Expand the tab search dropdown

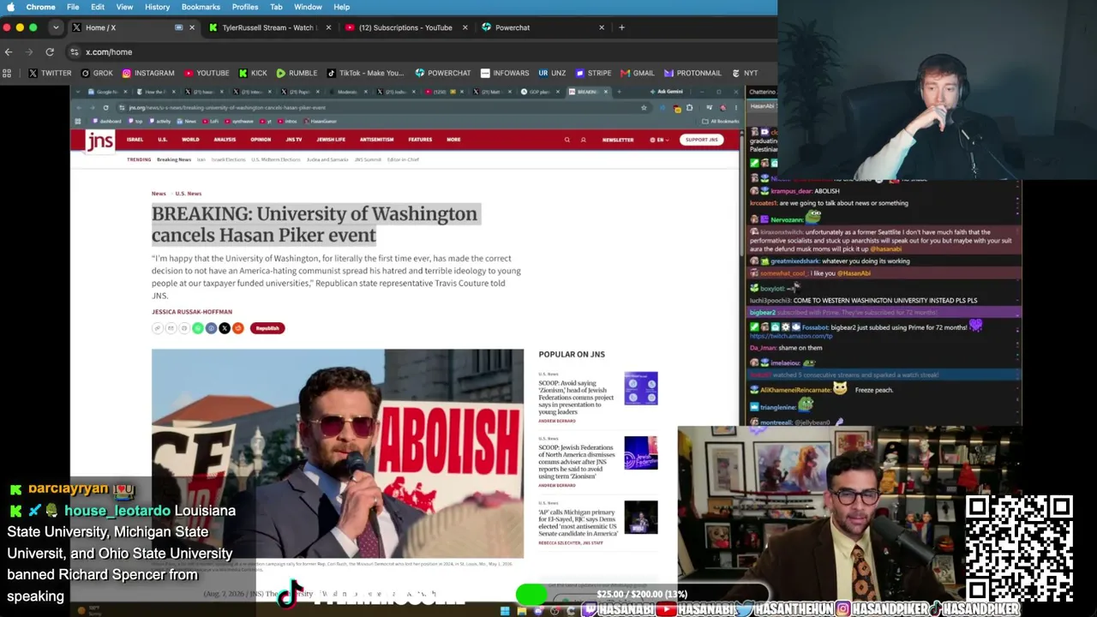click(x=56, y=27)
